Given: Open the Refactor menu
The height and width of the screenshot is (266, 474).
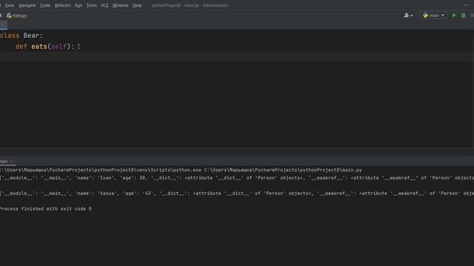Looking at the screenshot, I should 62,5.
